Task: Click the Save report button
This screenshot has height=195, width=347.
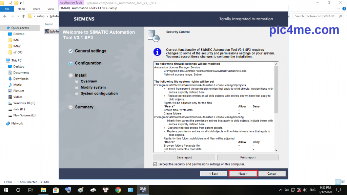Action: point(184,157)
